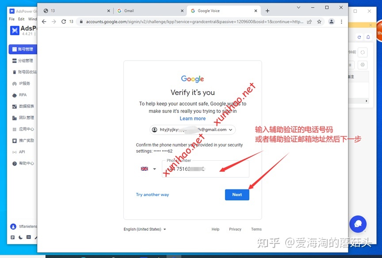
Task: Click the share page icon in address bar
Action: point(309,22)
